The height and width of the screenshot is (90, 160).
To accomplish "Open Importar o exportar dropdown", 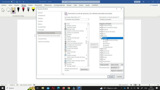I will (117, 70).
